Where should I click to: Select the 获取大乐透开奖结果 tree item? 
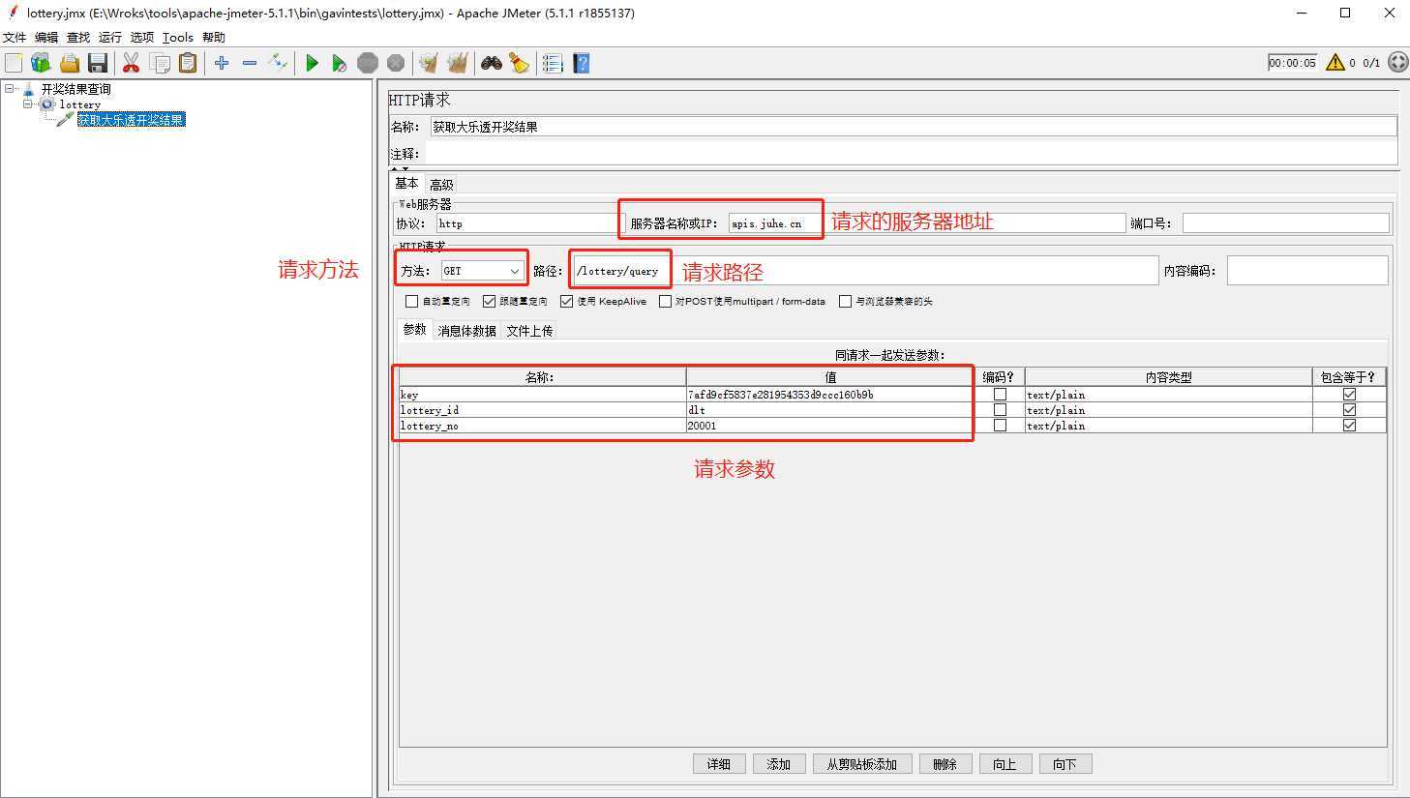pos(131,120)
